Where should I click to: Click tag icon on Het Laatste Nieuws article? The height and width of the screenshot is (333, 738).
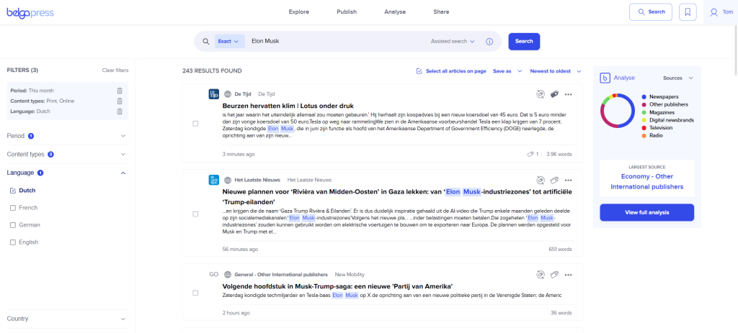coord(554,180)
